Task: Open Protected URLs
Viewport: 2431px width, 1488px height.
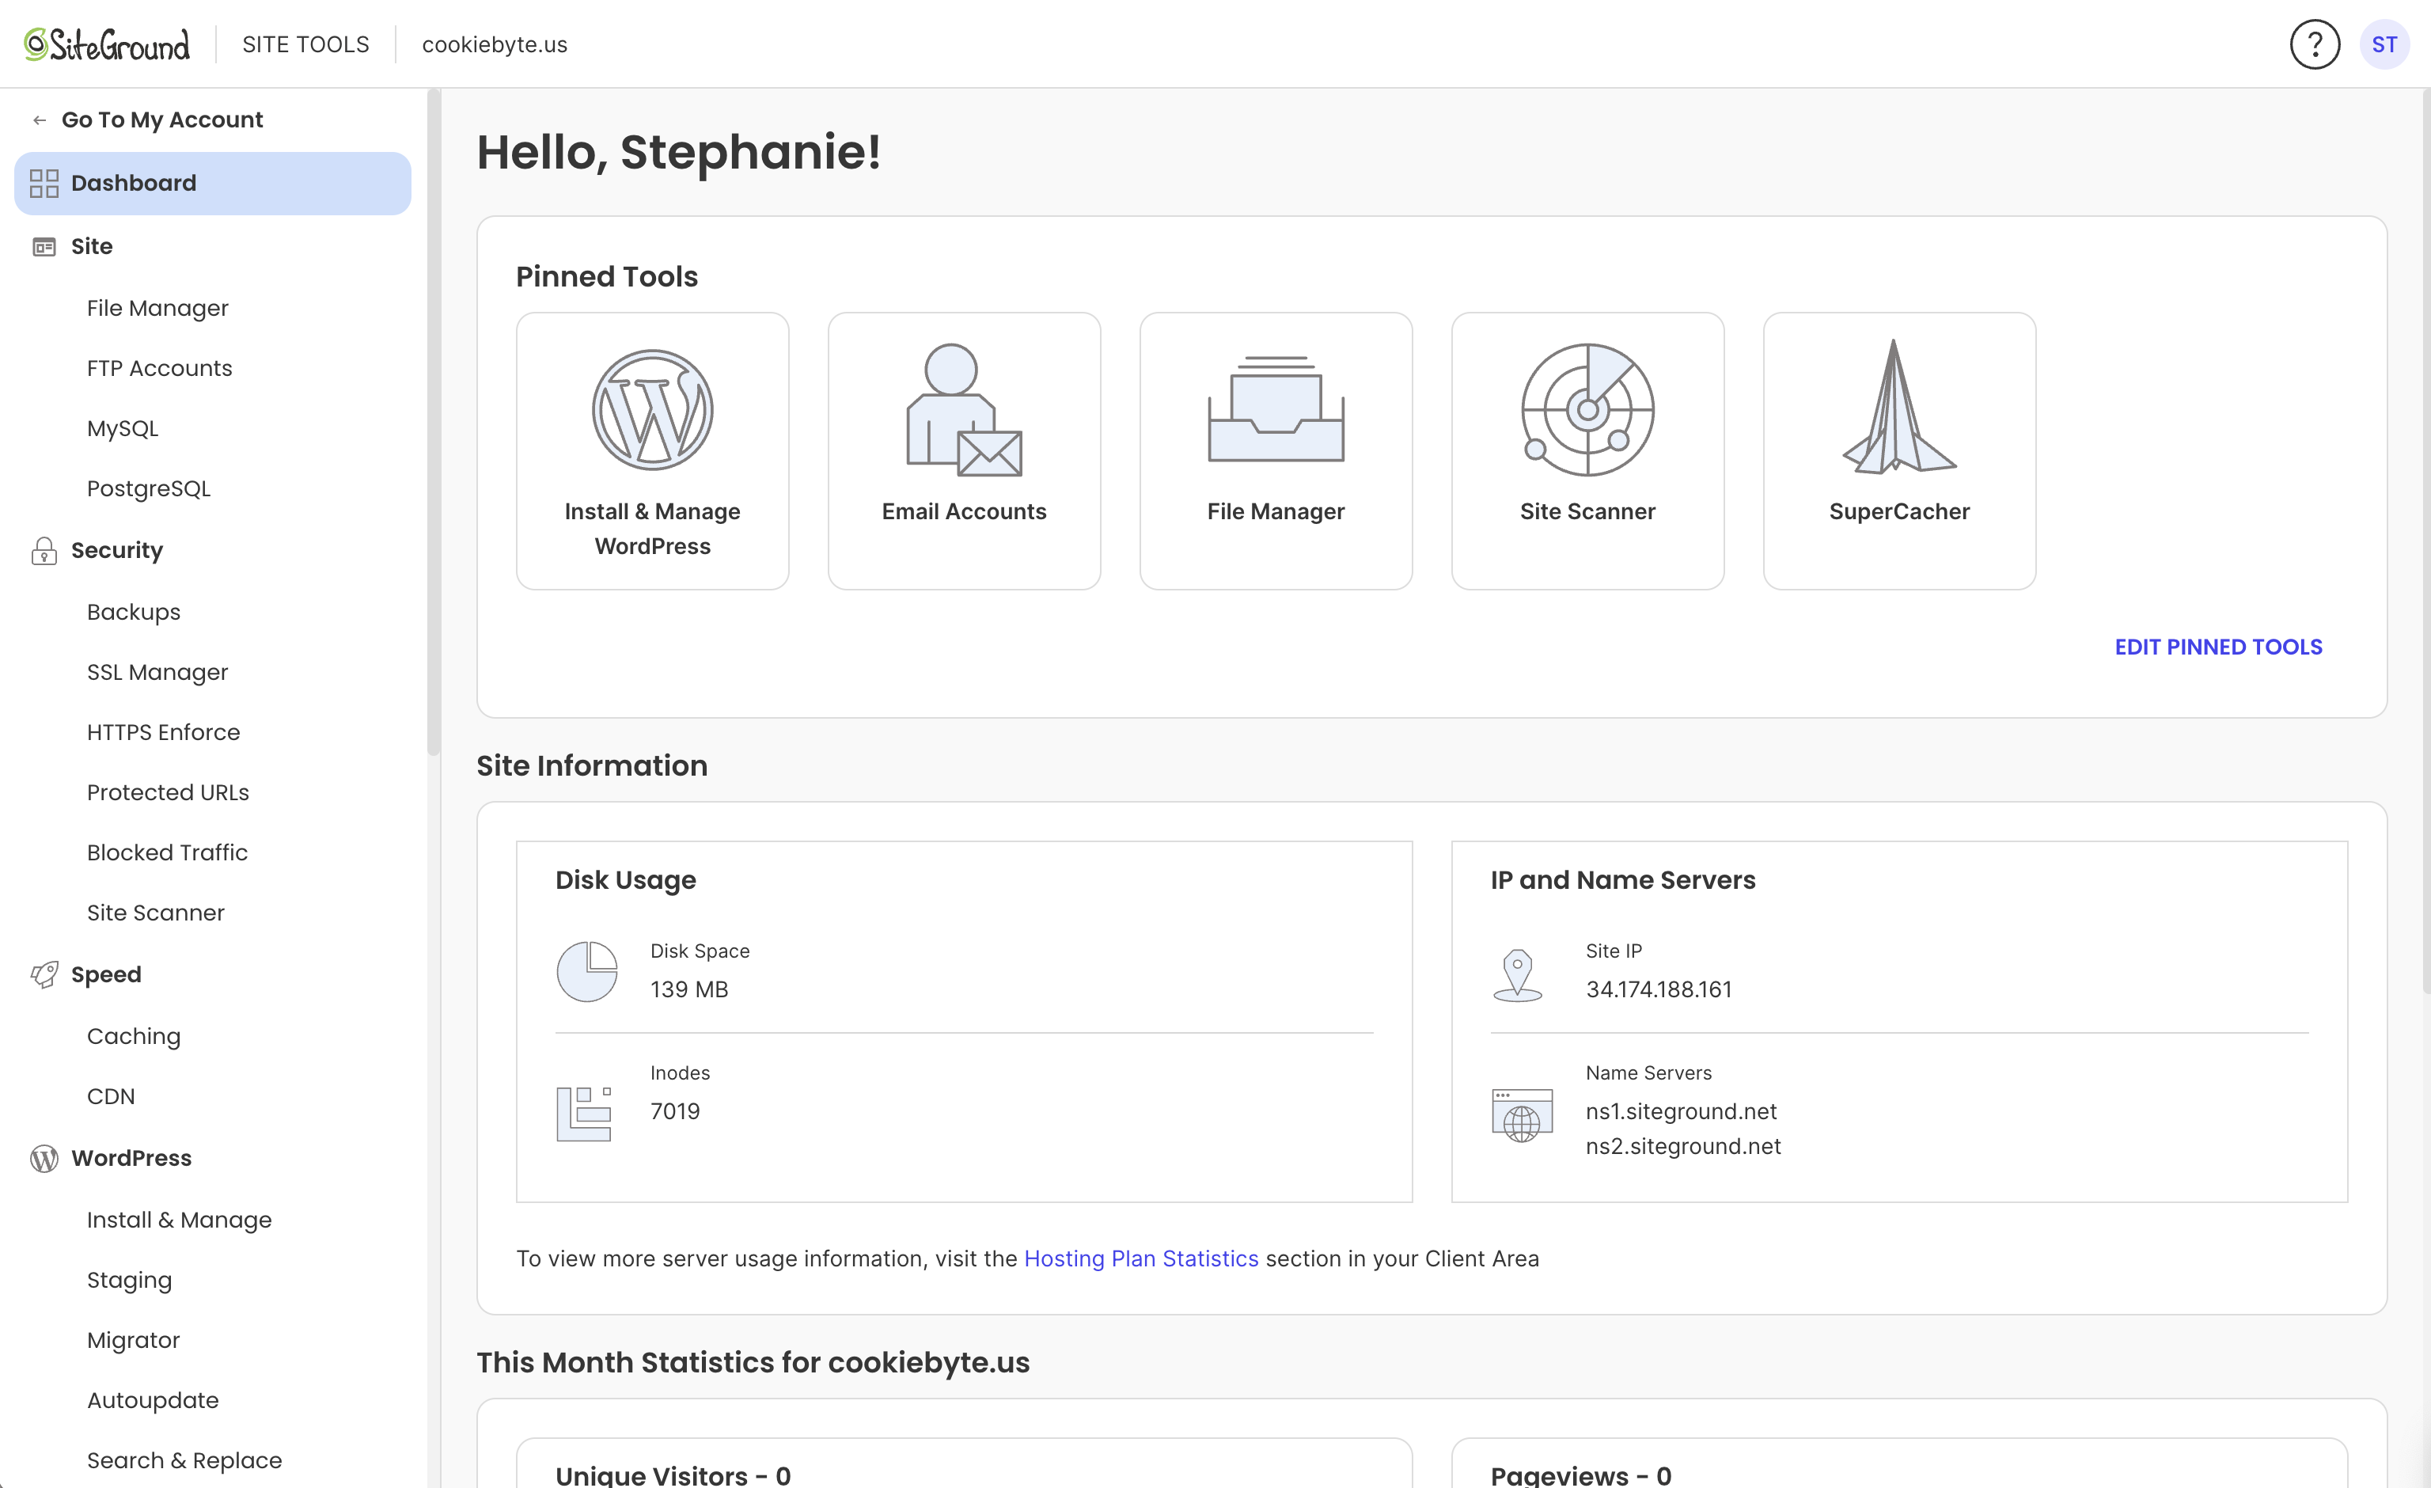Action: [168, 792]
